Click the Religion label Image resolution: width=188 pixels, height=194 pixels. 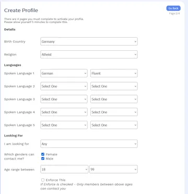tap(10, 54)
